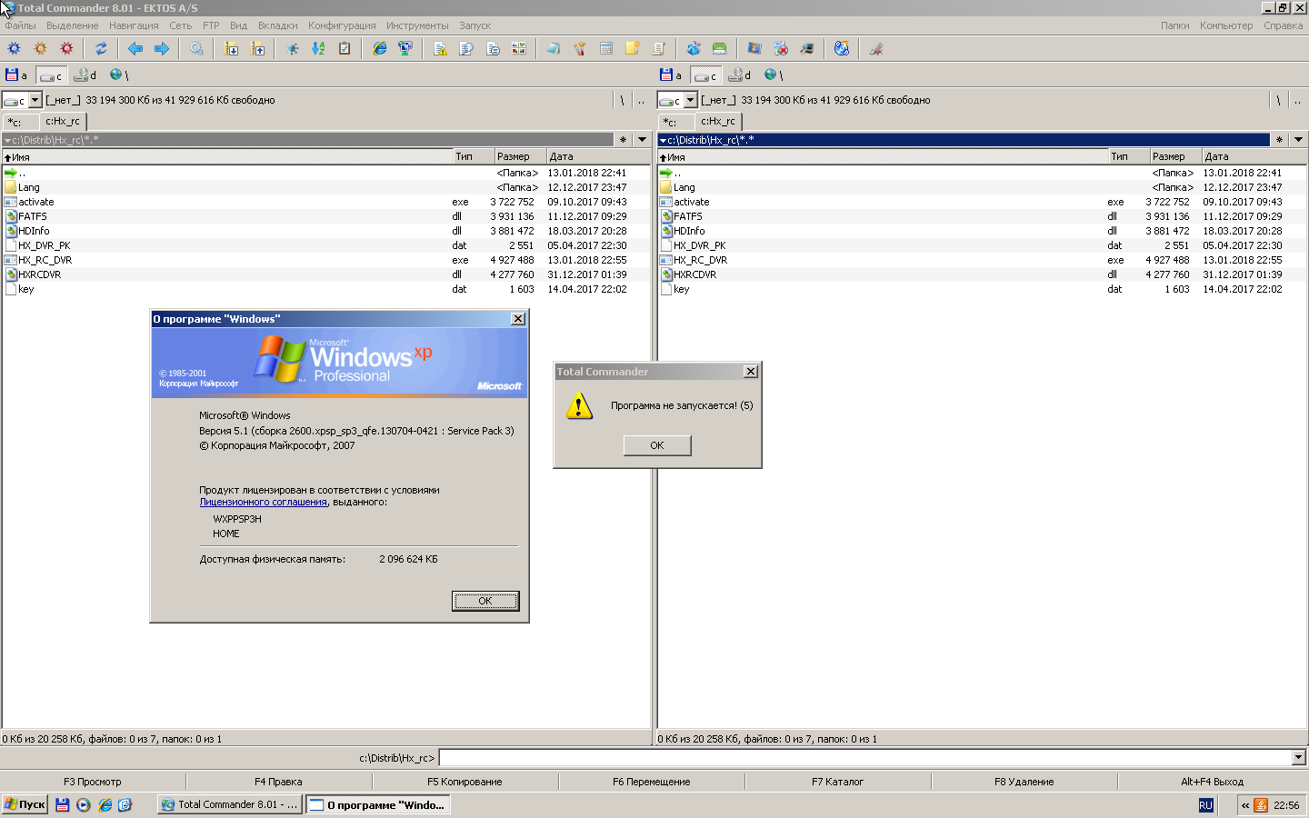The height and width of the screenshot is (818, 1309).
Task: Select floppy drive a in left panel
Action: 16,75
